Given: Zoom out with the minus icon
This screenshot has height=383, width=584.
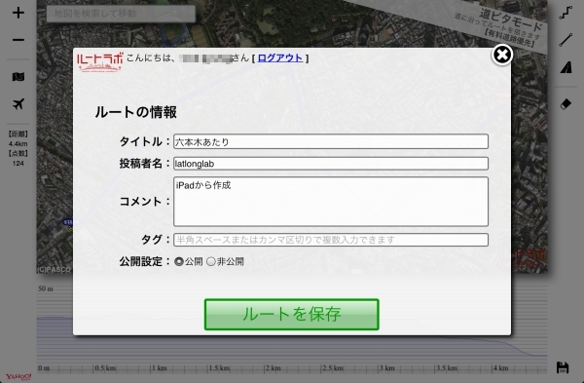Looking at the screenshot, I should pos(18,40).
